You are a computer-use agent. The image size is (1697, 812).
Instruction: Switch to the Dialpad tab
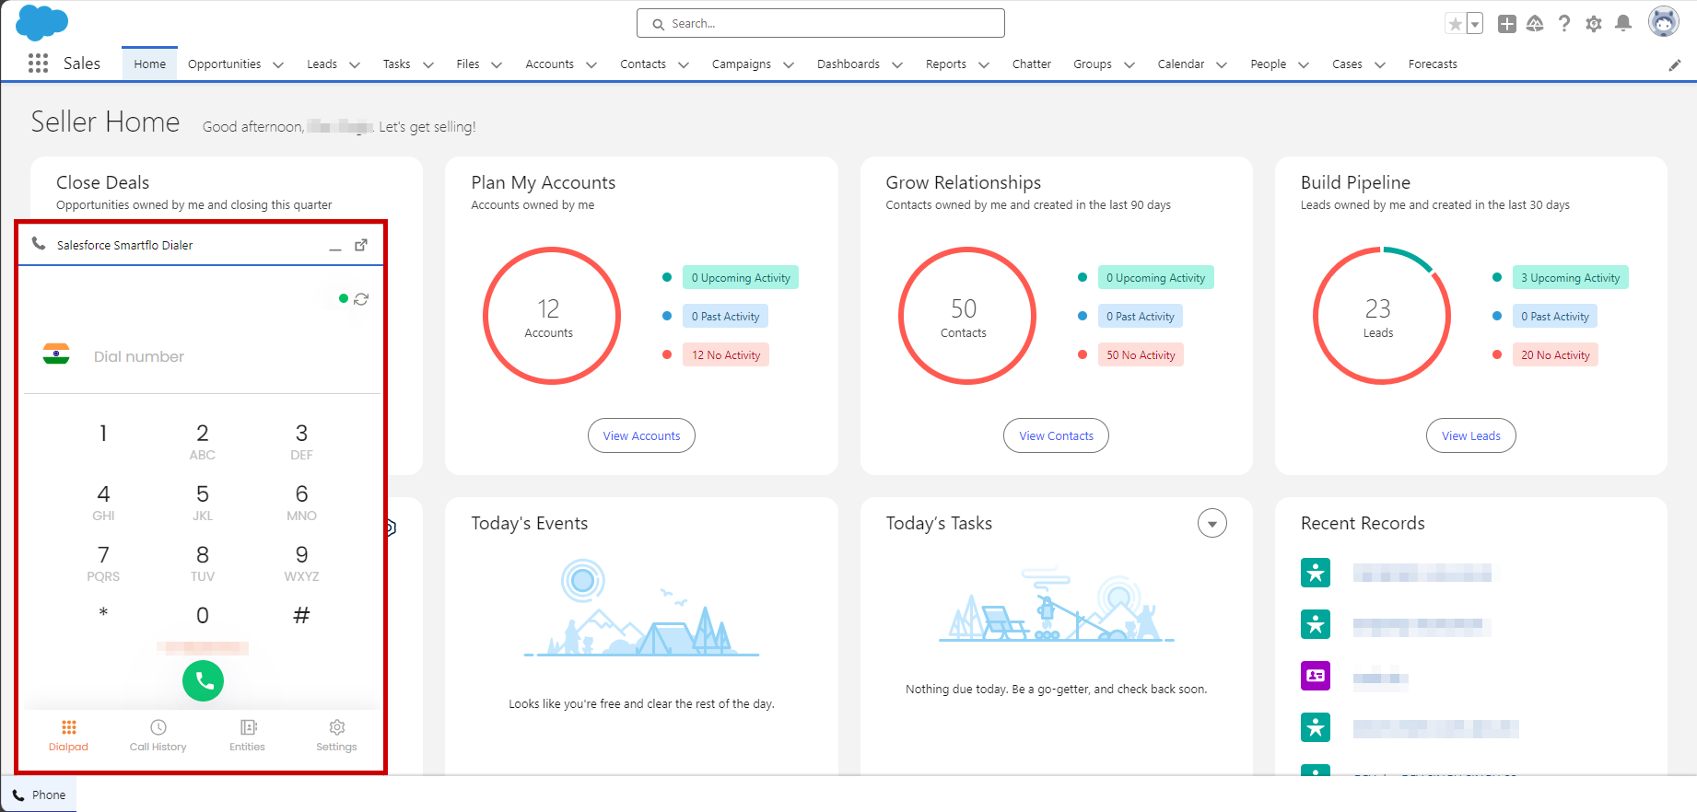(69, 736)
